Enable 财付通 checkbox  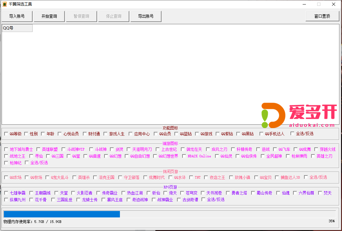(85, 134)
